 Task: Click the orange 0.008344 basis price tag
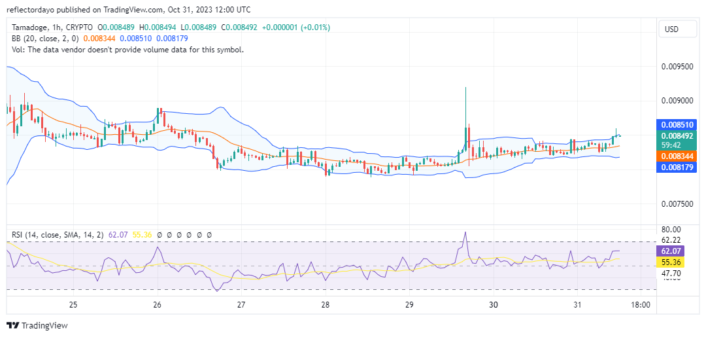(677, 157)
